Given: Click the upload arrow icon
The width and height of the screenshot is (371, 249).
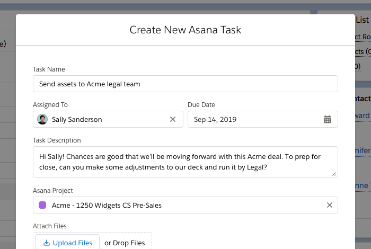Looking at the screenshot, I should (47, 243).
